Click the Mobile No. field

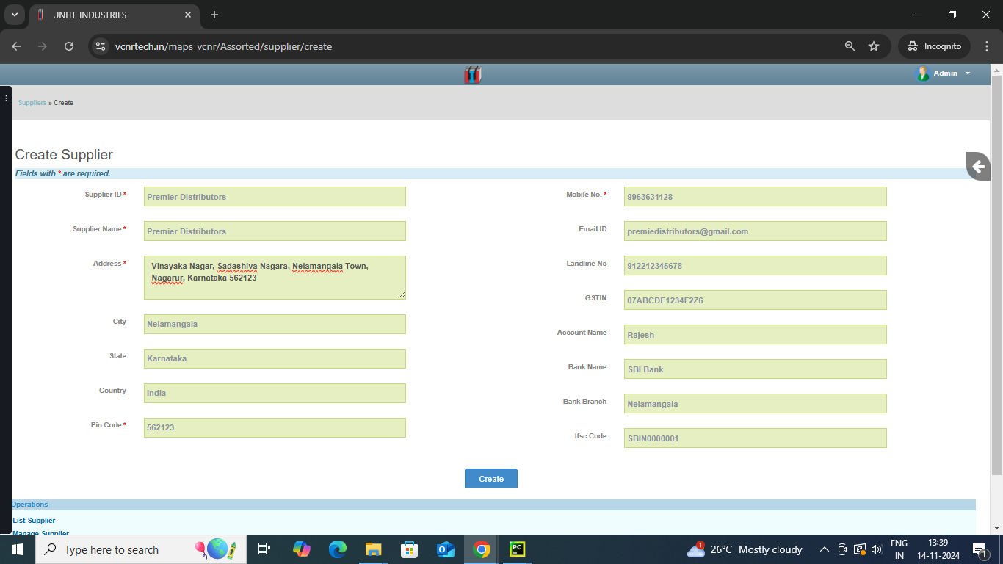coord(756,196)
